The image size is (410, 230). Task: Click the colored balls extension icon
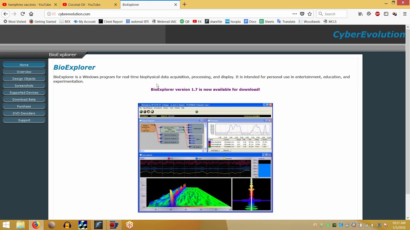395,14
